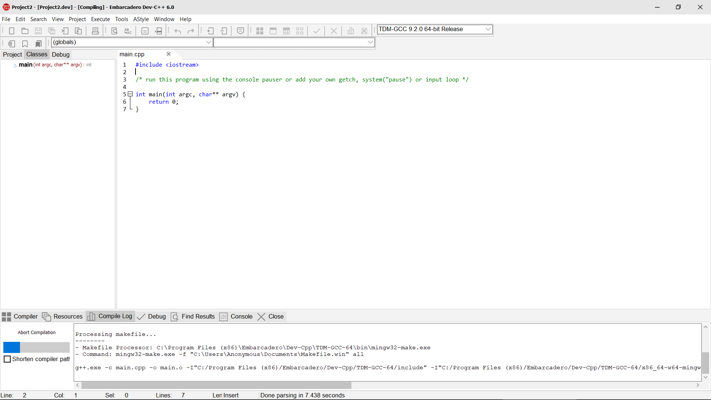This screenshot has width=711, height=400.
Task: Click the compile log vertical scrollbar
Action: [705, 363]
